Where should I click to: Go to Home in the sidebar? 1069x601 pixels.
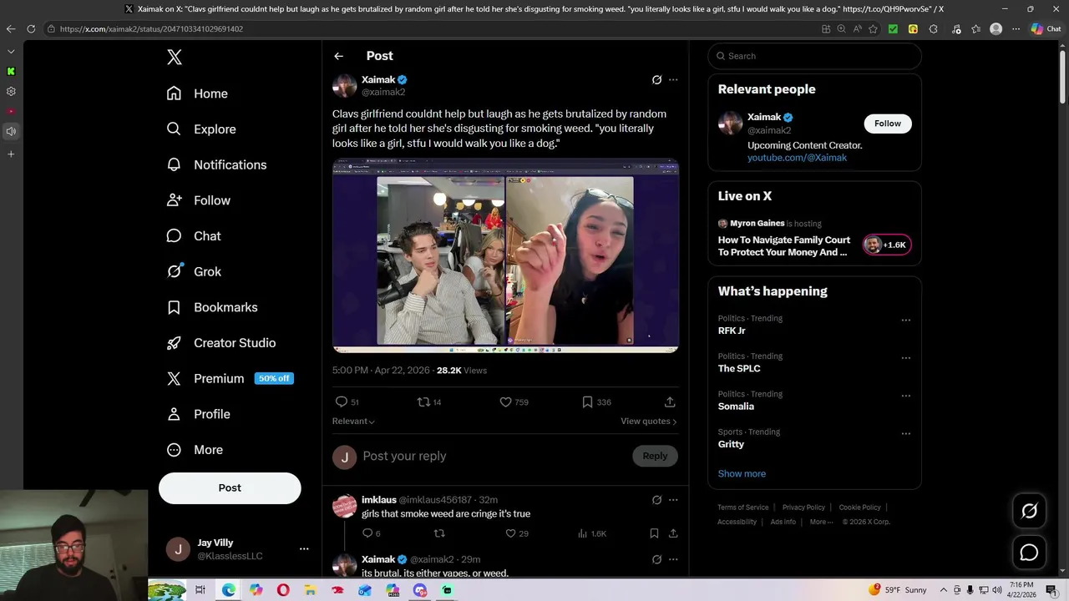(x=197, y=93)
